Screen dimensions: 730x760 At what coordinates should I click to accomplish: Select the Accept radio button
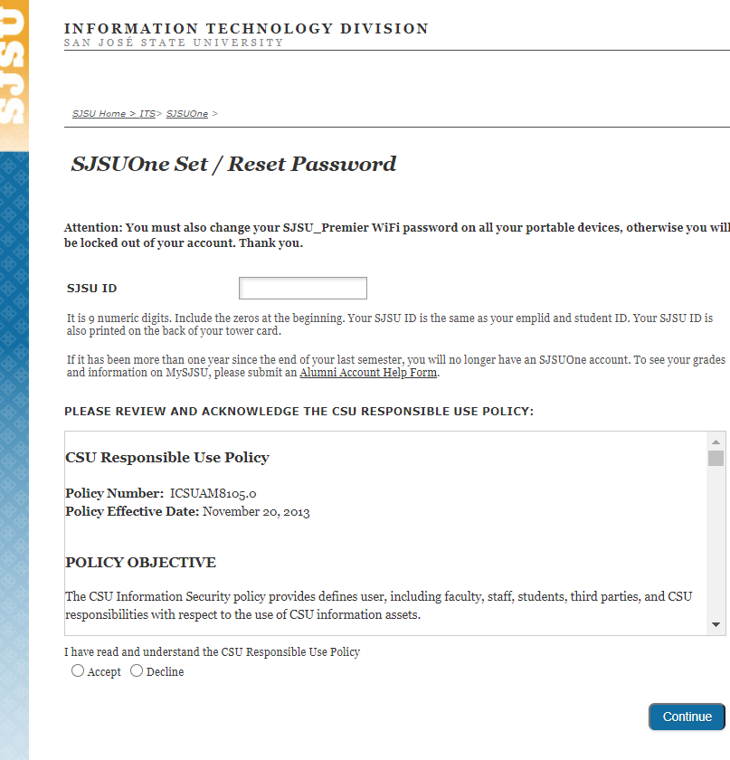pos(78,671)
